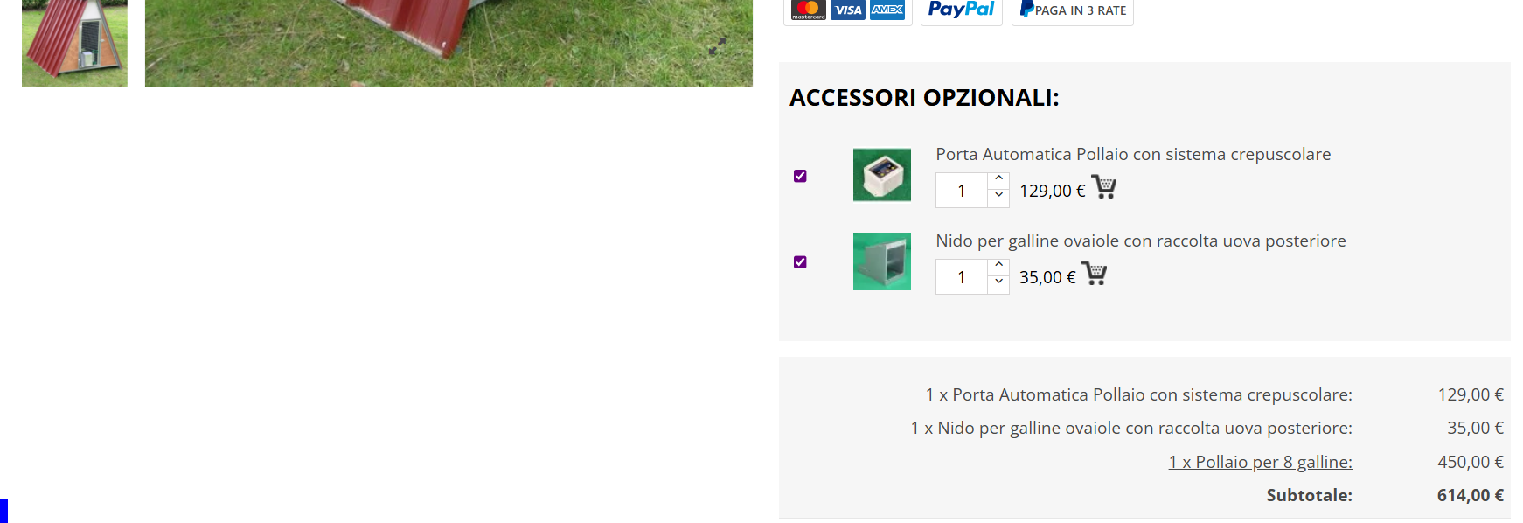The height and width of the screenshot is (523, 1523).
Task: Click the Mastercard payment icon
Action: [x=809, y=10]
